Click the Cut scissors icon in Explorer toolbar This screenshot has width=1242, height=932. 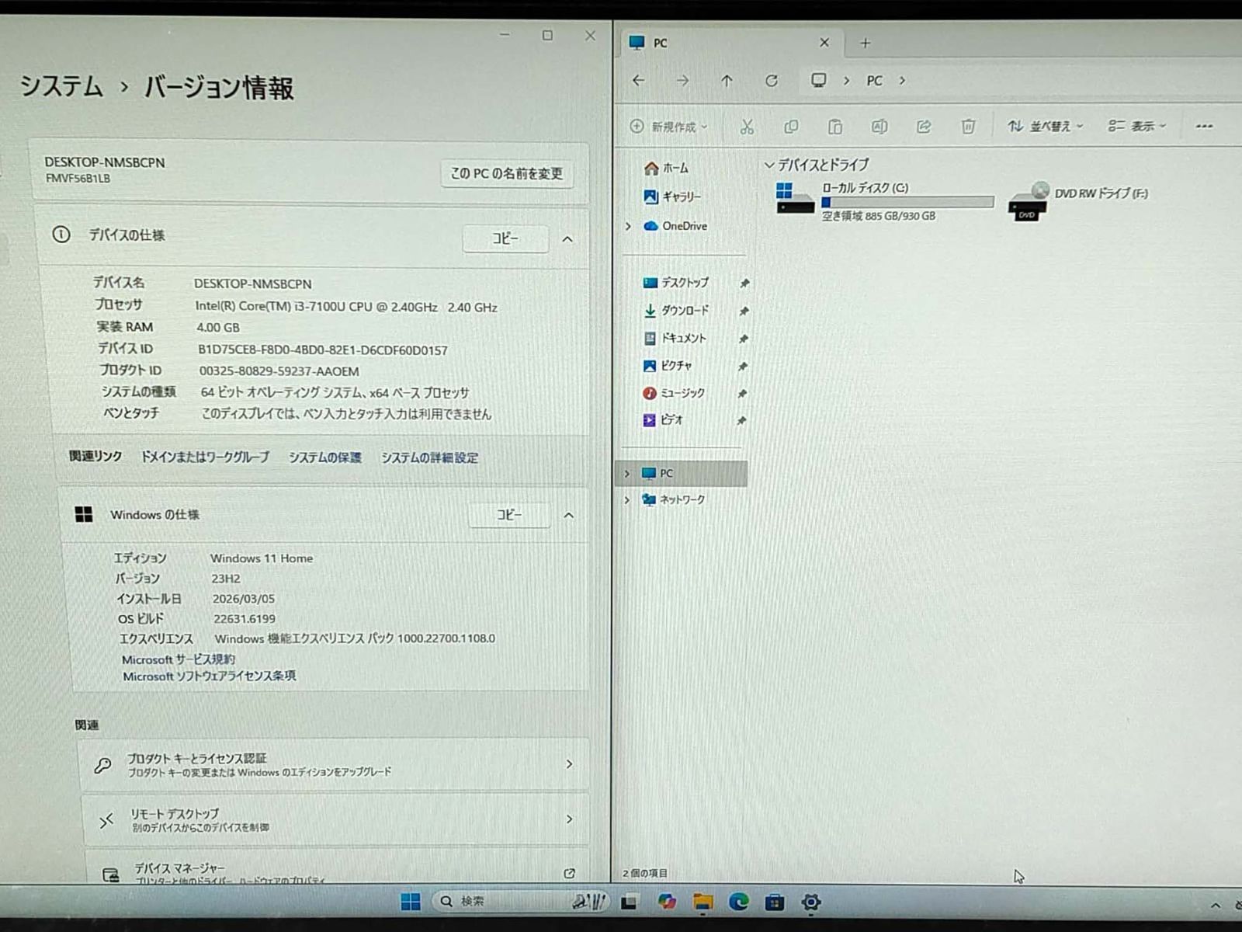747,127
